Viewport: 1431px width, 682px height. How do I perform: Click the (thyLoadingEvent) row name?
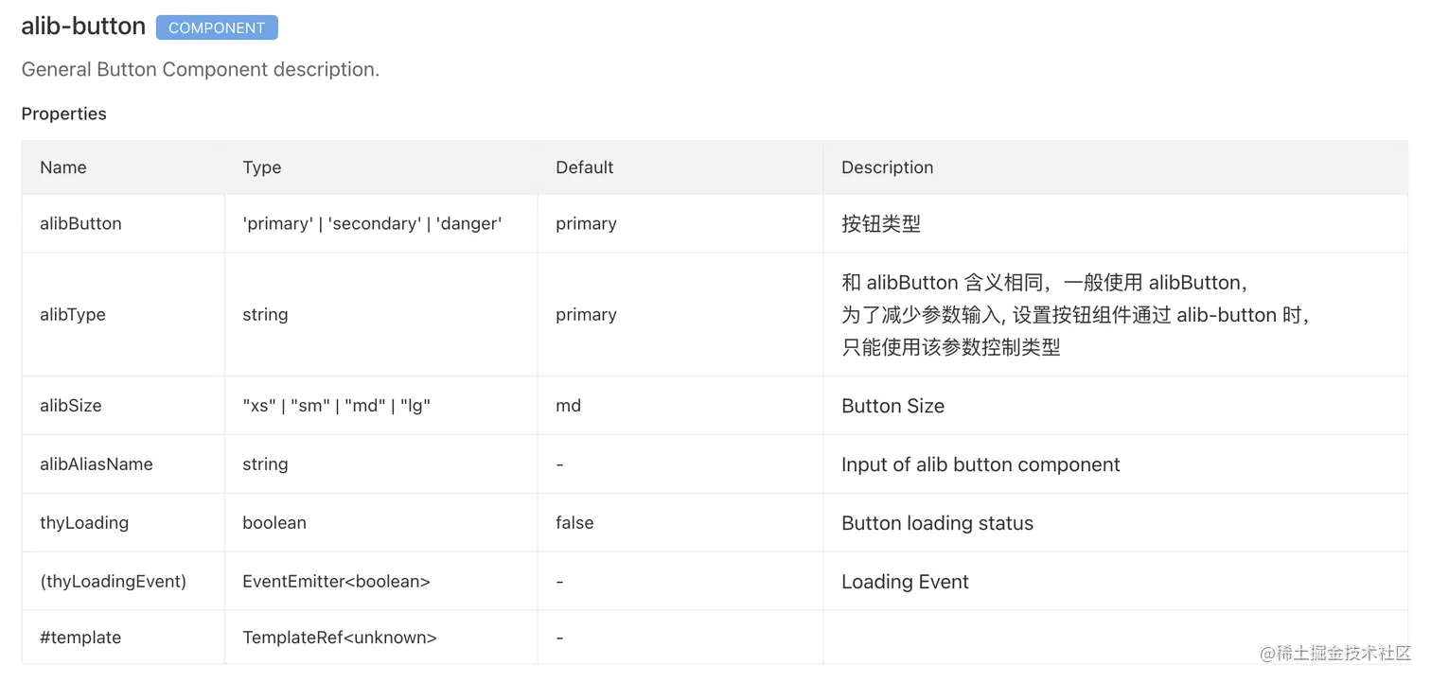click(x=114, y=581)
